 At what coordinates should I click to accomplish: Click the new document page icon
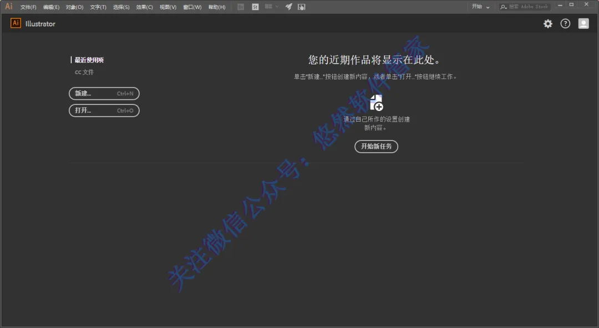(376, 103)
